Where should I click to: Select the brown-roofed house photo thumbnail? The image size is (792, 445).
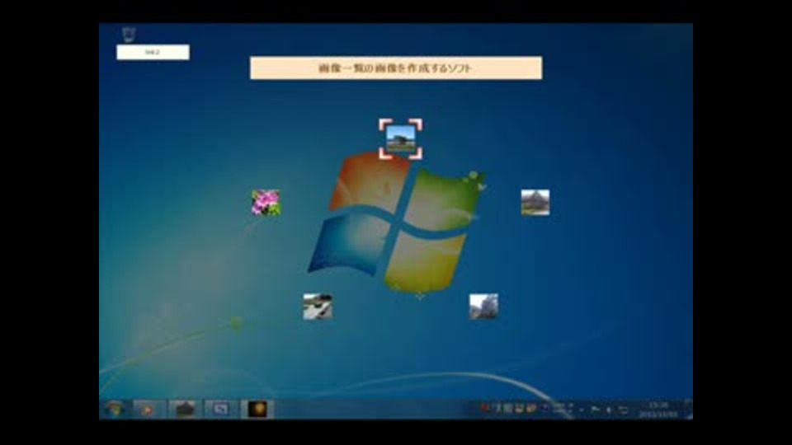(x=535, y=203)
